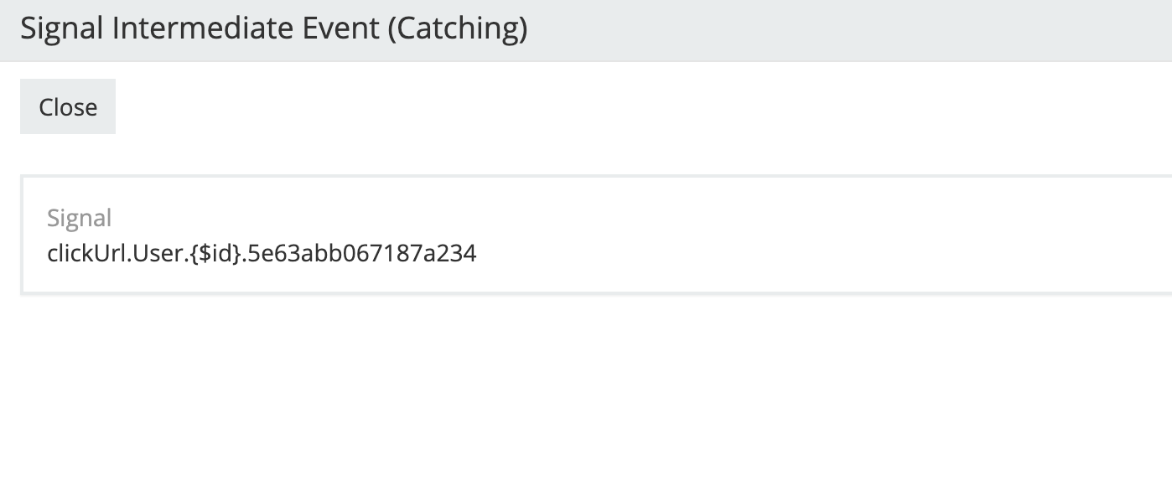Click the end of the signal value text

click(475, 253)
